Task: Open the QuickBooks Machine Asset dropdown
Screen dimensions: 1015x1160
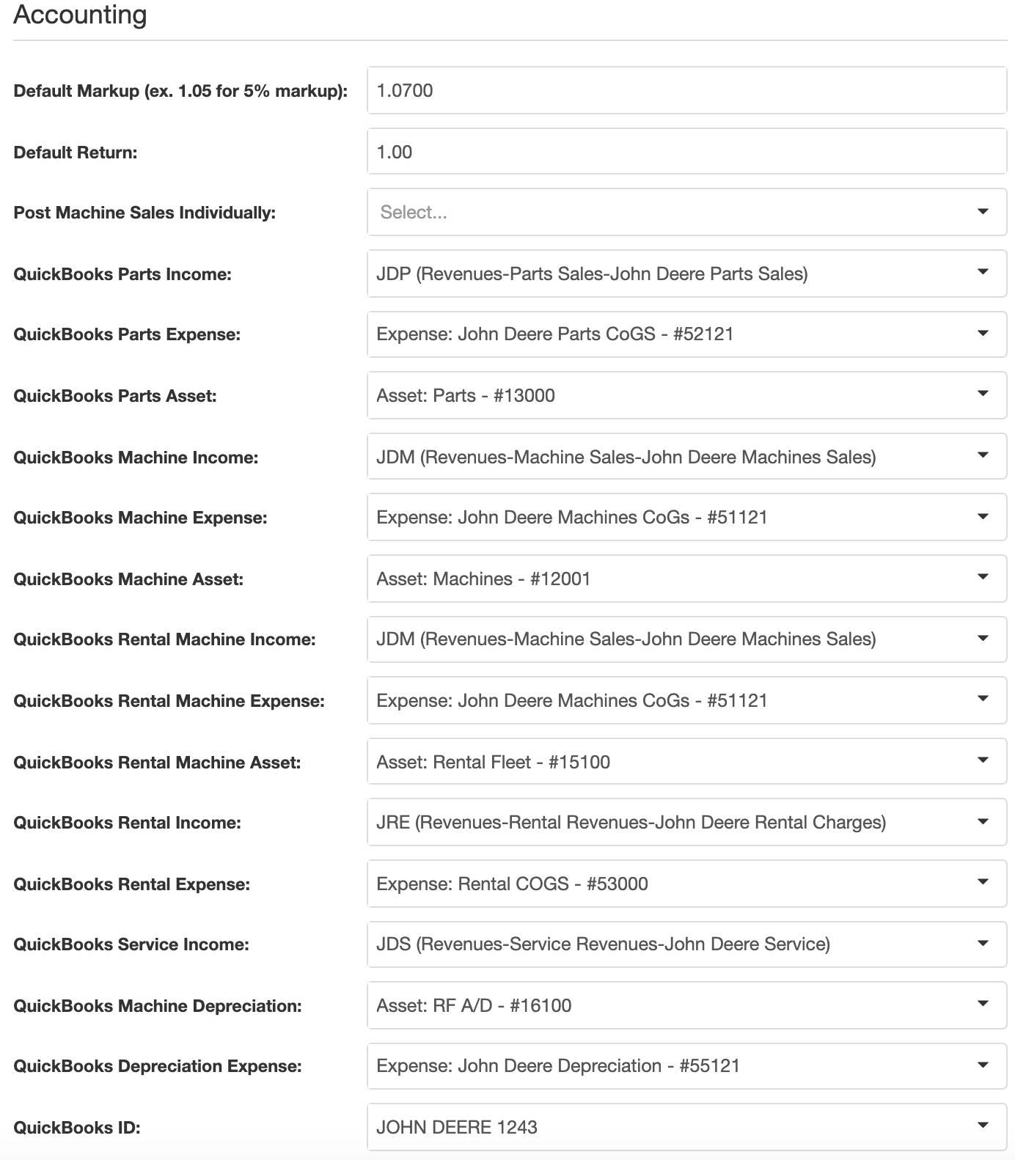Action: click(686, 579)
